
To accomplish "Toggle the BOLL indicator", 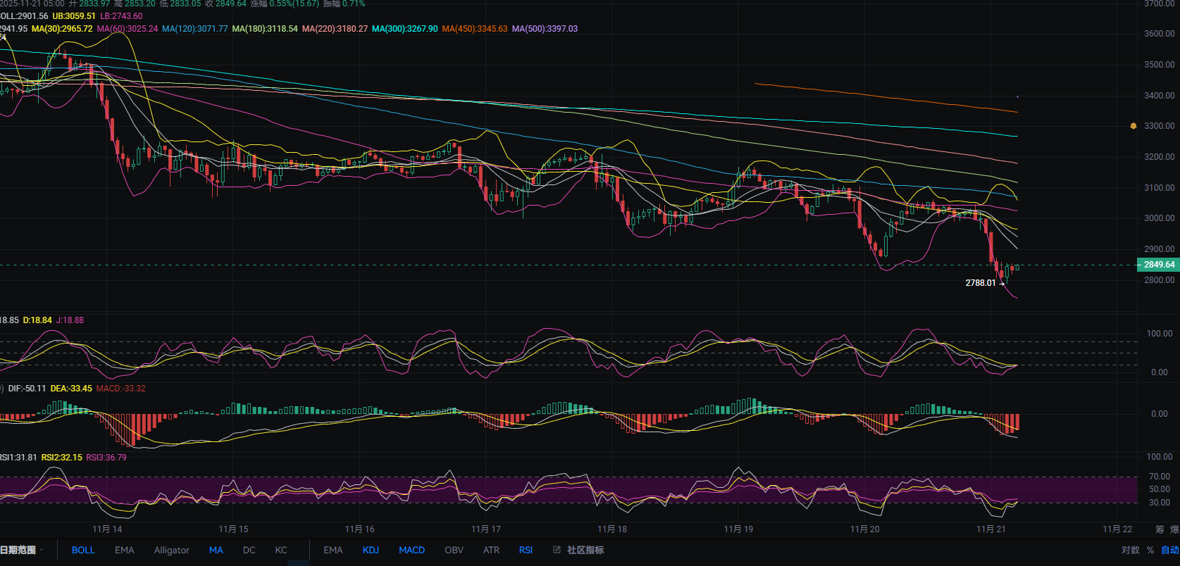I will (83, 550).
